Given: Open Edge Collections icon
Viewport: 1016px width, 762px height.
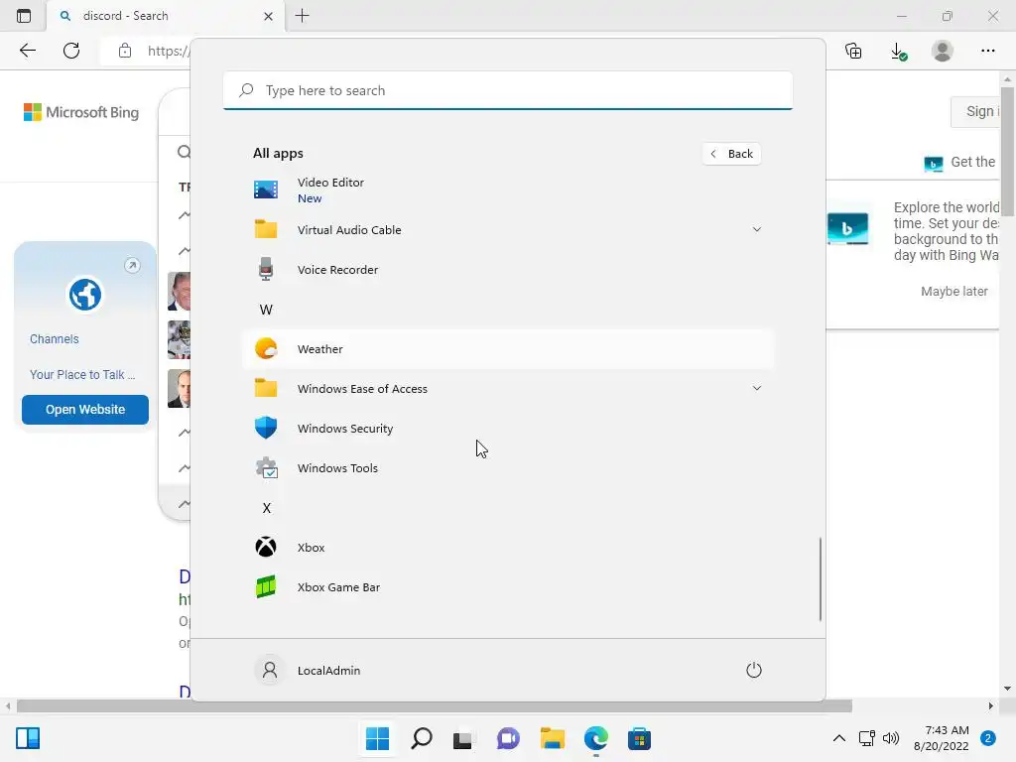Looking at the screenshot, I should 853,51.
